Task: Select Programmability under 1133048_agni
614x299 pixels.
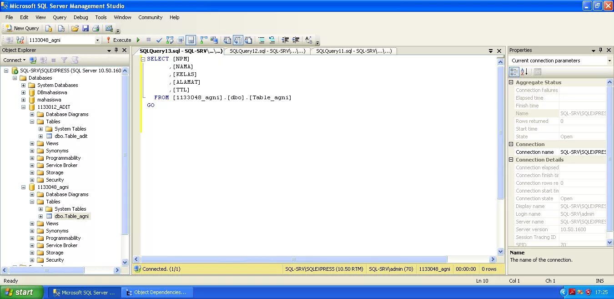Action: point(63,238)
